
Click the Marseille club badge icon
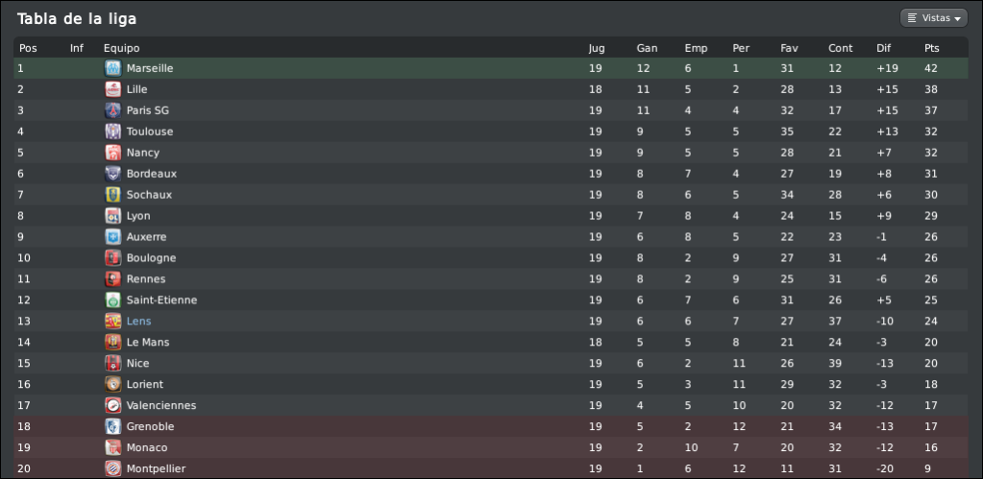point(112,68)
